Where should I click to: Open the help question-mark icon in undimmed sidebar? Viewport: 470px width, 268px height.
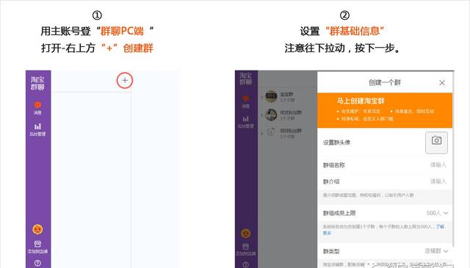(x=37, y=263)
